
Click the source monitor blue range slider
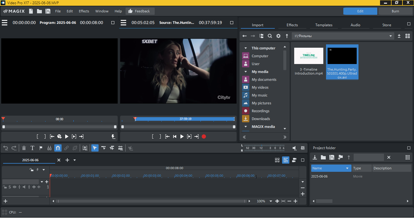[185, 119]
